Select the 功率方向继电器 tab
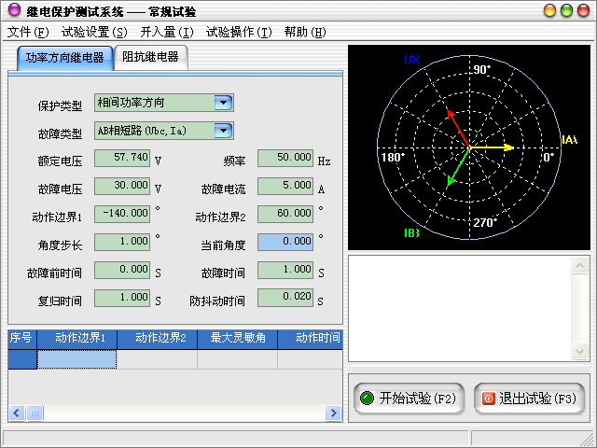Image resolution: width=597 pixels, height=448 pixels. [65, 58]
